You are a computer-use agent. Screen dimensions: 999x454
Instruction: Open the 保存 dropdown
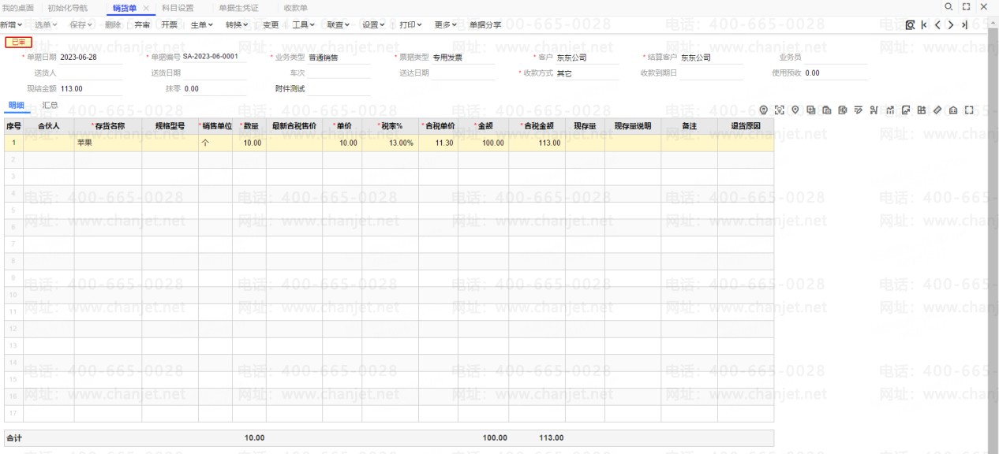tap(81, 25)
